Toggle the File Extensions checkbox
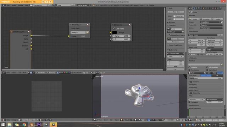The height and width of the screenshot is (127, 227). (207, 67)
